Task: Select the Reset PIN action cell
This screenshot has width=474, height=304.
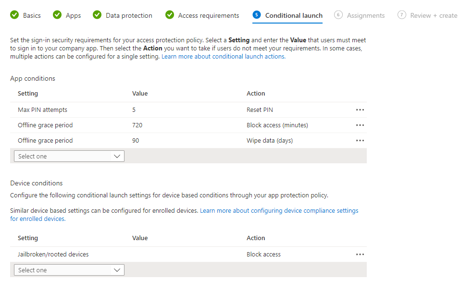Action: [x=260, y=110]
